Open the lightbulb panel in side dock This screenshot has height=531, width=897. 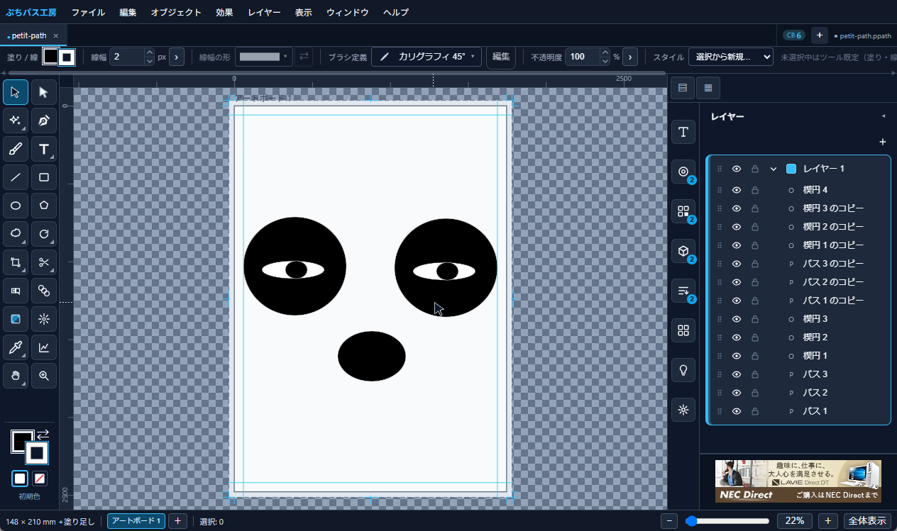(x=683, y=369)
